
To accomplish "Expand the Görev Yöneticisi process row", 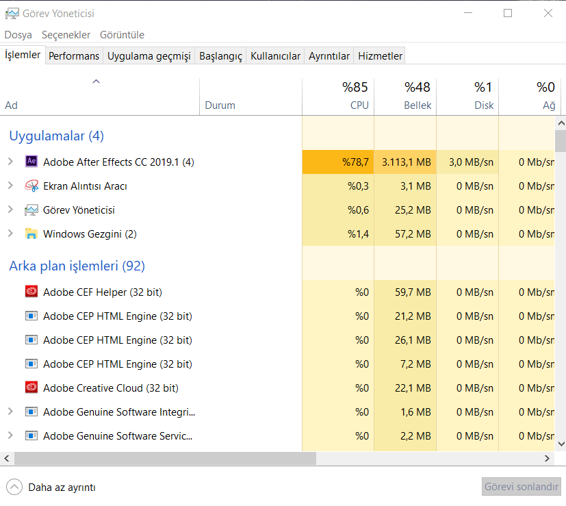I will coord(10,210).
